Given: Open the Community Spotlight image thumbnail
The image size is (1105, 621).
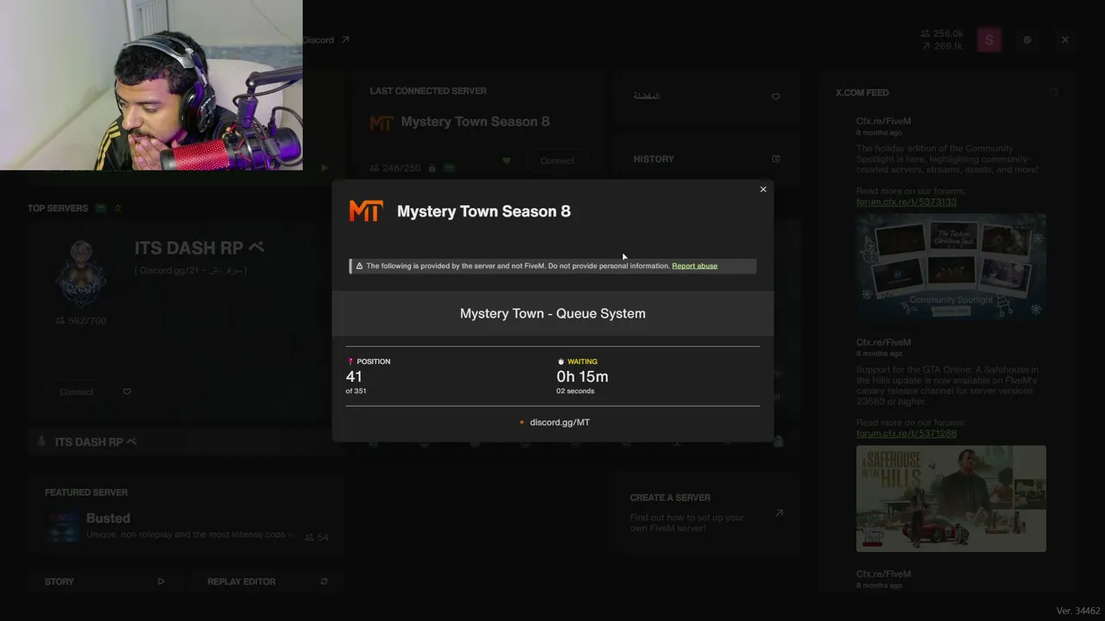Looking at the screenshot, I should [951, 267].
